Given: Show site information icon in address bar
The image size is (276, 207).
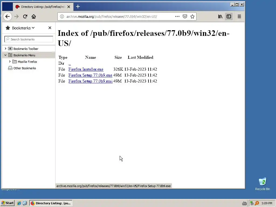Looking at the screenshot, I should pyautogui.click(x=62, y=16).
